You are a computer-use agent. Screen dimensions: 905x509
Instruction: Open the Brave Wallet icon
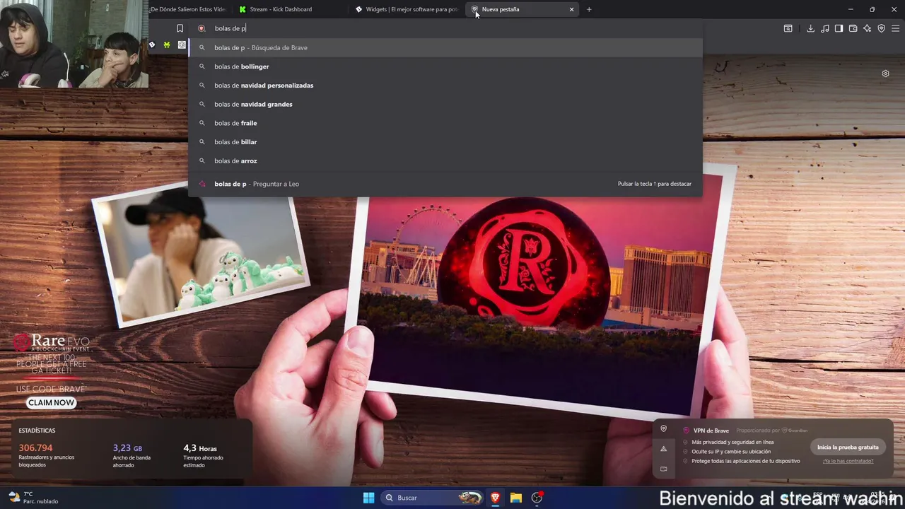[853, 28]
